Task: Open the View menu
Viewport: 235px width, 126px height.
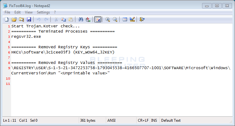Action: pos(29,12)
